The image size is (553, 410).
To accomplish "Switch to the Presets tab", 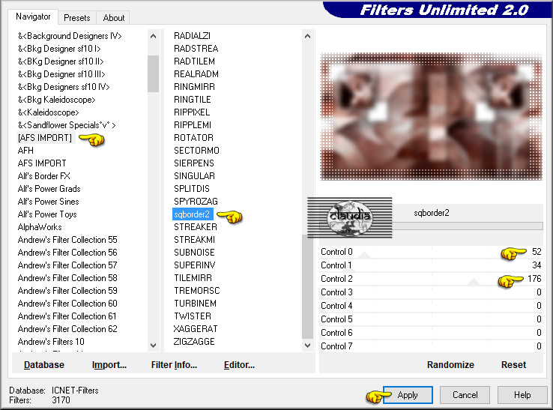I will (x=77, y=18).
